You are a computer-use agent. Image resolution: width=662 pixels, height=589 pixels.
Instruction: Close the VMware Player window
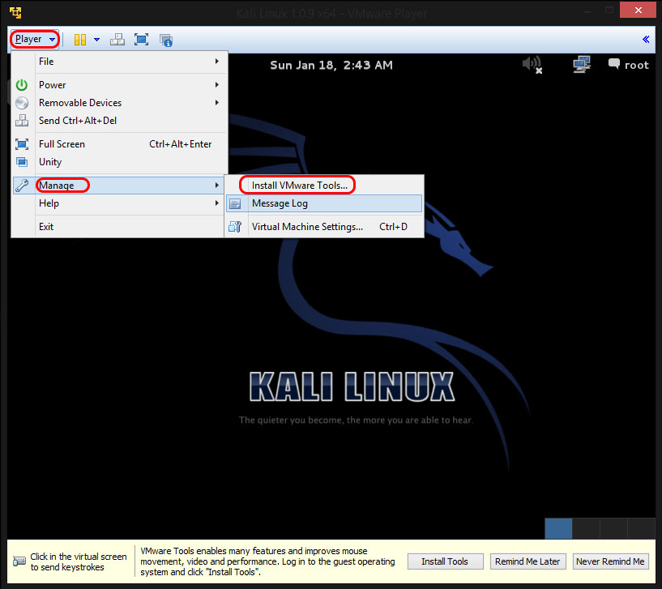(638, 10)
